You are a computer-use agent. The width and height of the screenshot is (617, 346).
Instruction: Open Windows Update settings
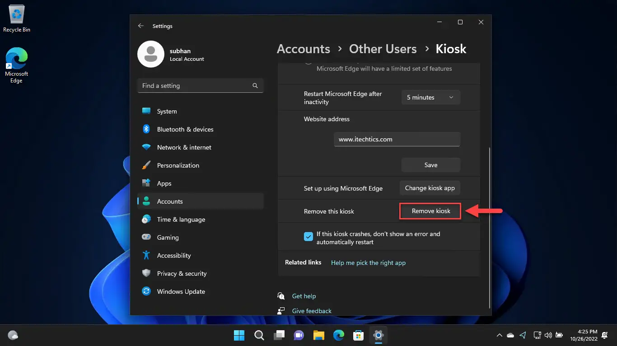[201, 291]
